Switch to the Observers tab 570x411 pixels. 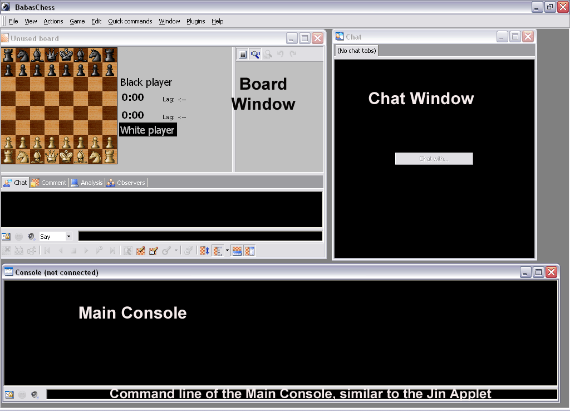126,183
